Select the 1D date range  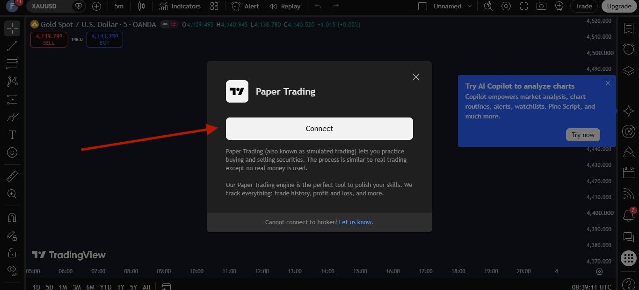(x=36, y=287)
